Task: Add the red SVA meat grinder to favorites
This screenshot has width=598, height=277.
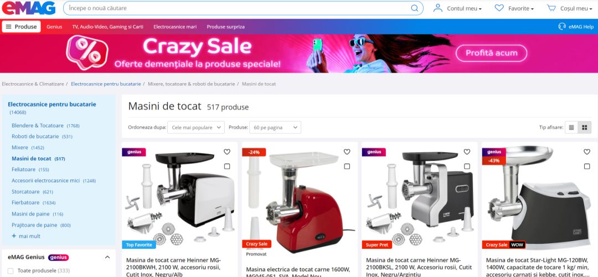Action: point(347,151)
